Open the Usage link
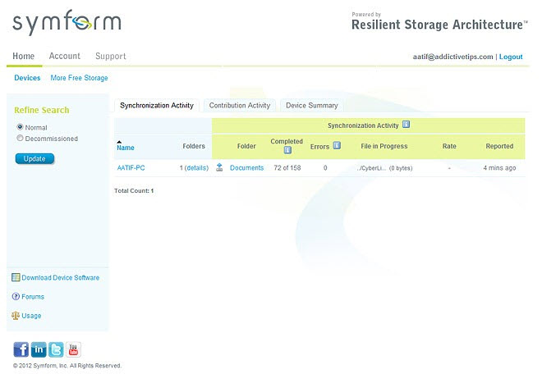 click(x=31, y=316)
